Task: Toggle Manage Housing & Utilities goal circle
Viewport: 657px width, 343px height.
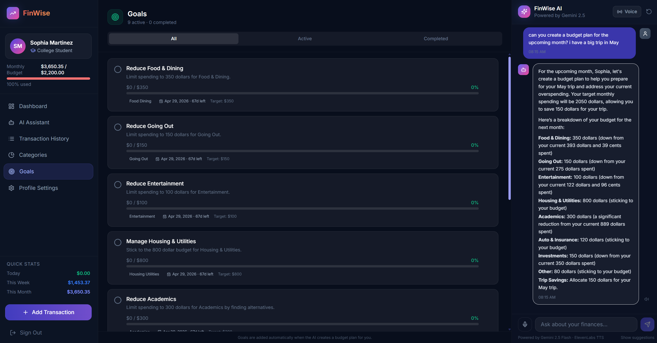Action: 118,242
